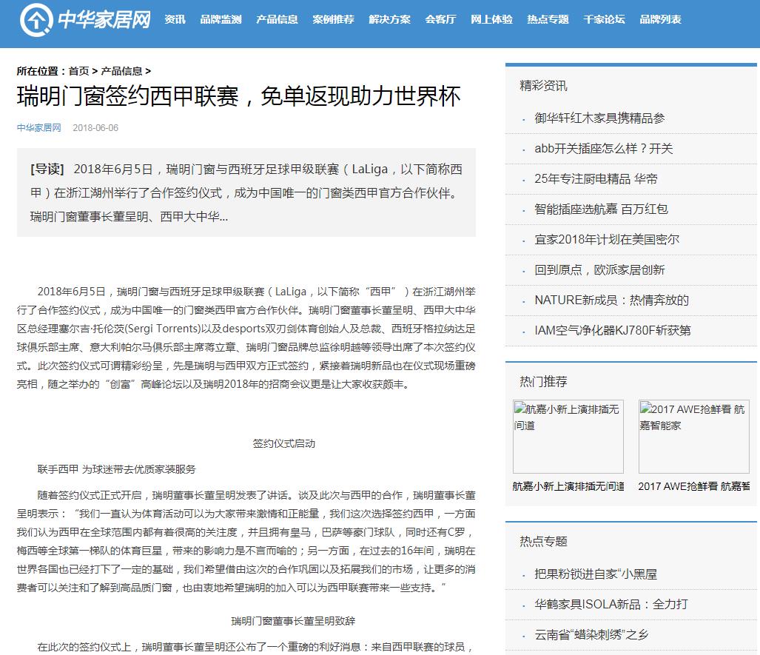This screenshot has width=760, height=655.
Task: Open 案例推荐 in the top navigation
Action: point(334,19)
